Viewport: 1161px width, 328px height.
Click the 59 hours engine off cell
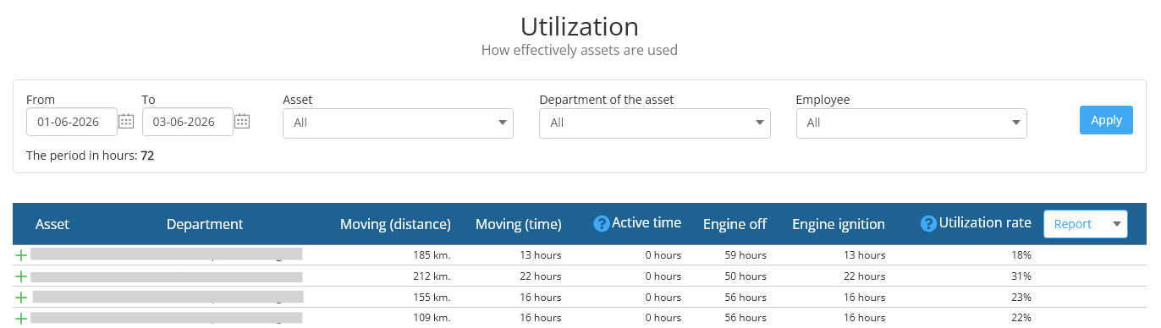746,255
